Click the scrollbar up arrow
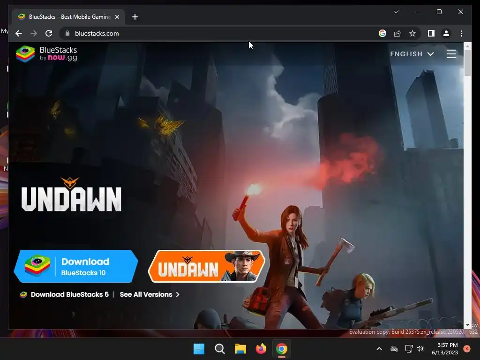This screenshot has height=360, width=480. 467,46
